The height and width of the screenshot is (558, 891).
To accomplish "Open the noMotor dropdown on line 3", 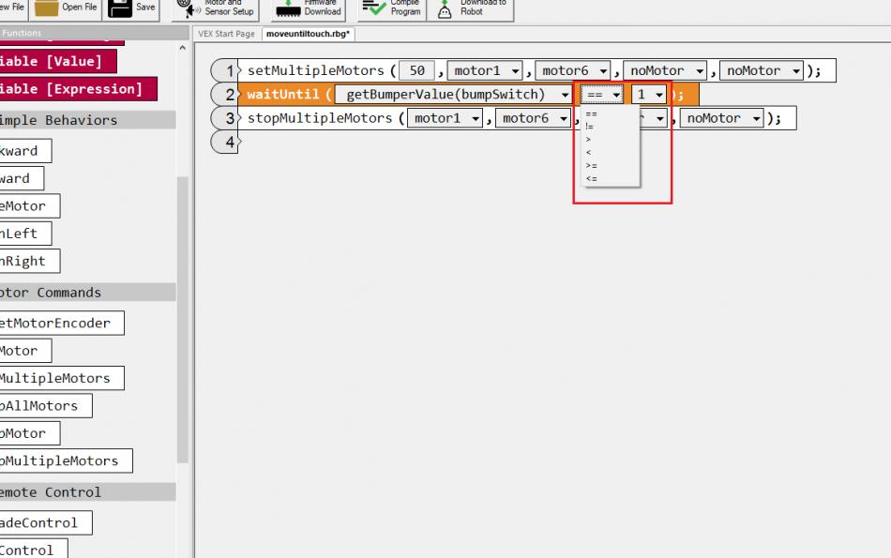I will [x=721, y=118].
